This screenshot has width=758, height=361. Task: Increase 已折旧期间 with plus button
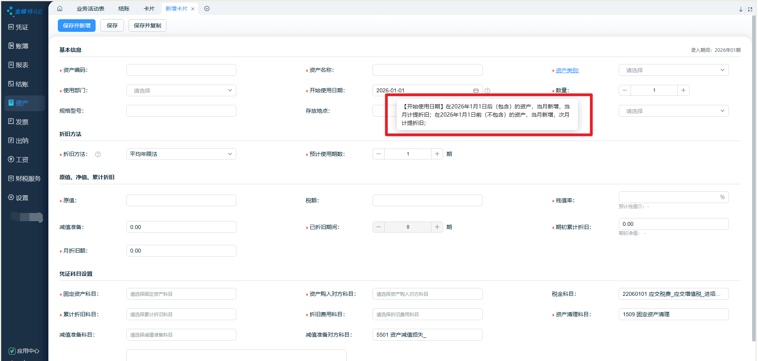tap(437, 227)
